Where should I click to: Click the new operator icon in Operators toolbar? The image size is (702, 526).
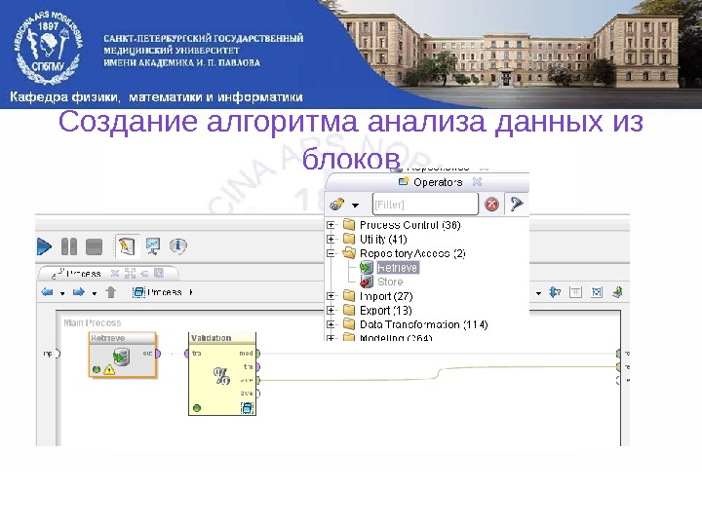[x=336, y=205]
